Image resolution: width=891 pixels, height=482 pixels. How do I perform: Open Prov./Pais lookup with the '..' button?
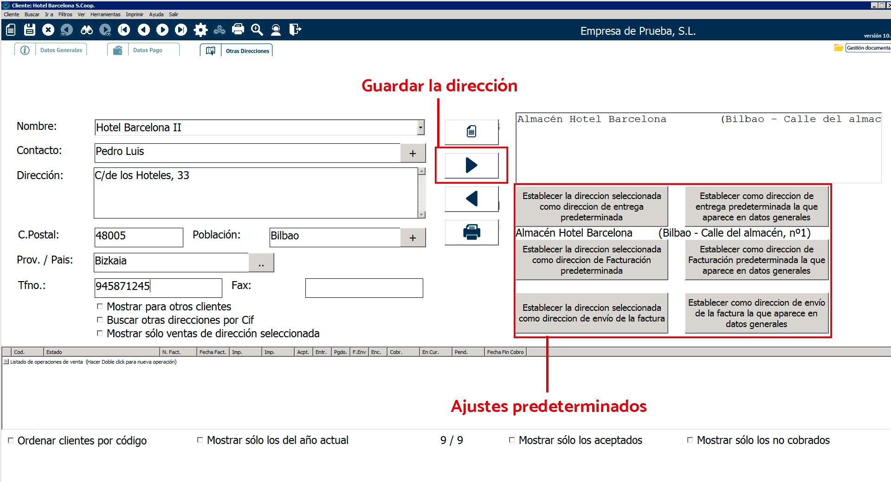(261, 263)
